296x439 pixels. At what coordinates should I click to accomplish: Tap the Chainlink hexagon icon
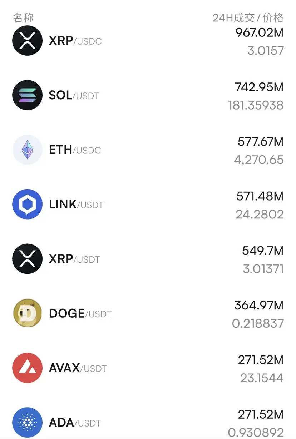pyautogui.click(x=27, y=204)
